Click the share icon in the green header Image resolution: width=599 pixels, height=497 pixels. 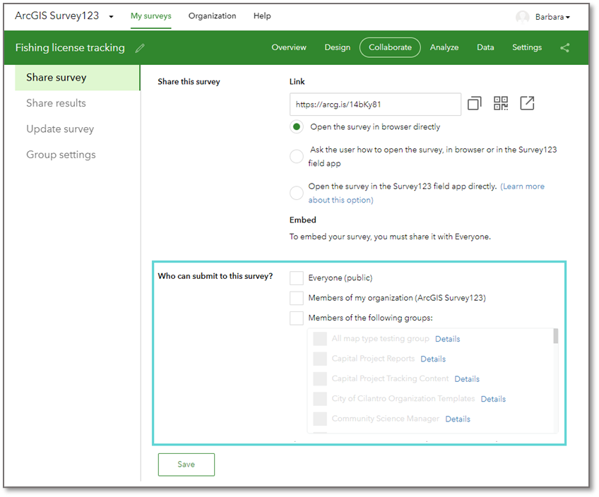click(564, 47)
